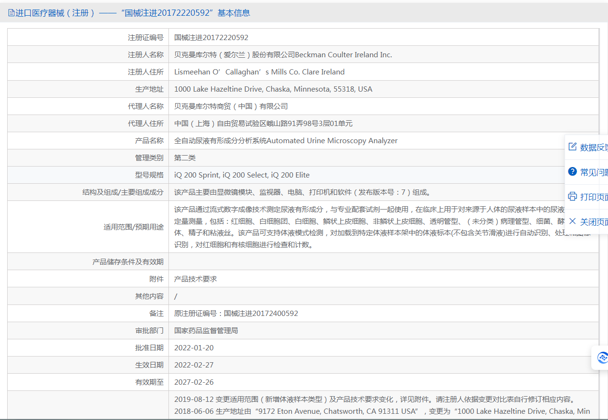The image size is (608, 420).
Task: Click the 打印页面 printer icon
Action: tap(573, 197)
